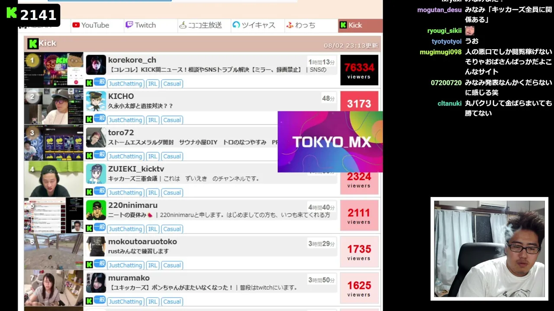Click the 一般 badge in korekore_ch row

click(100, 82)
